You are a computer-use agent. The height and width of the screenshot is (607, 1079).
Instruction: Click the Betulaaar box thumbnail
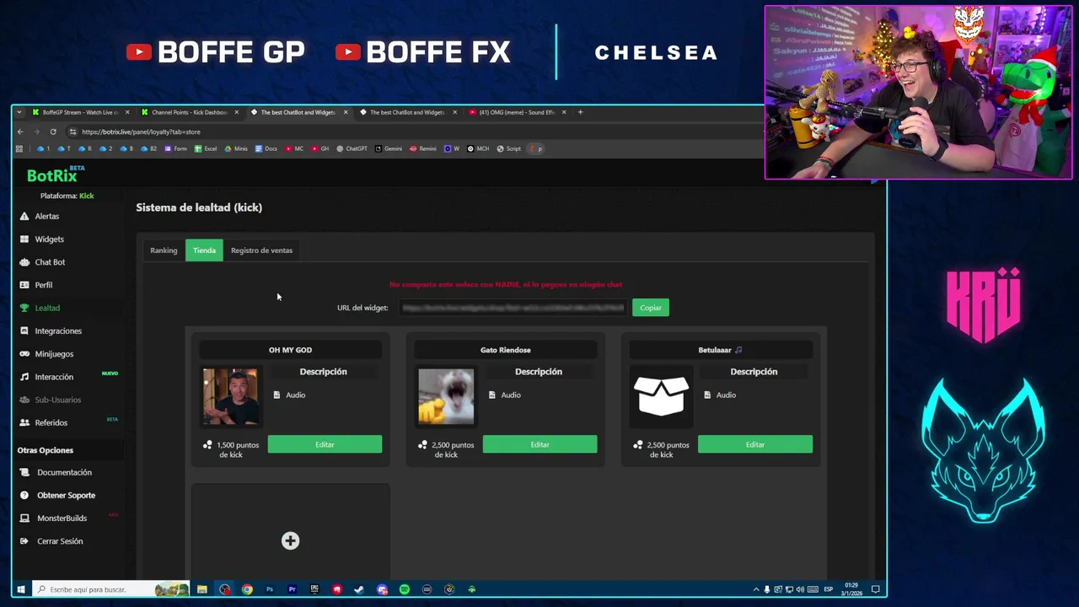coord(661,396)
